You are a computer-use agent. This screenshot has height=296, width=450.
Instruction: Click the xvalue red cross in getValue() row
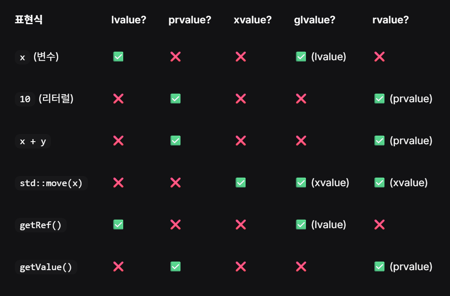pos(241,266)
